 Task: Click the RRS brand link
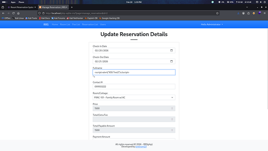46,25
